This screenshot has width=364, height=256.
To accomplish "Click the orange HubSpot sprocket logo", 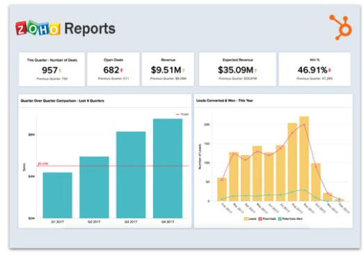I will pyautogui.click(x=340, y=27).
